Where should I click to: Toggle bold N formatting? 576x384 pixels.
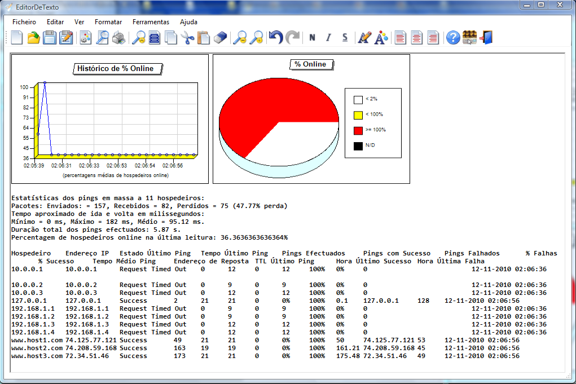(312, 37)
